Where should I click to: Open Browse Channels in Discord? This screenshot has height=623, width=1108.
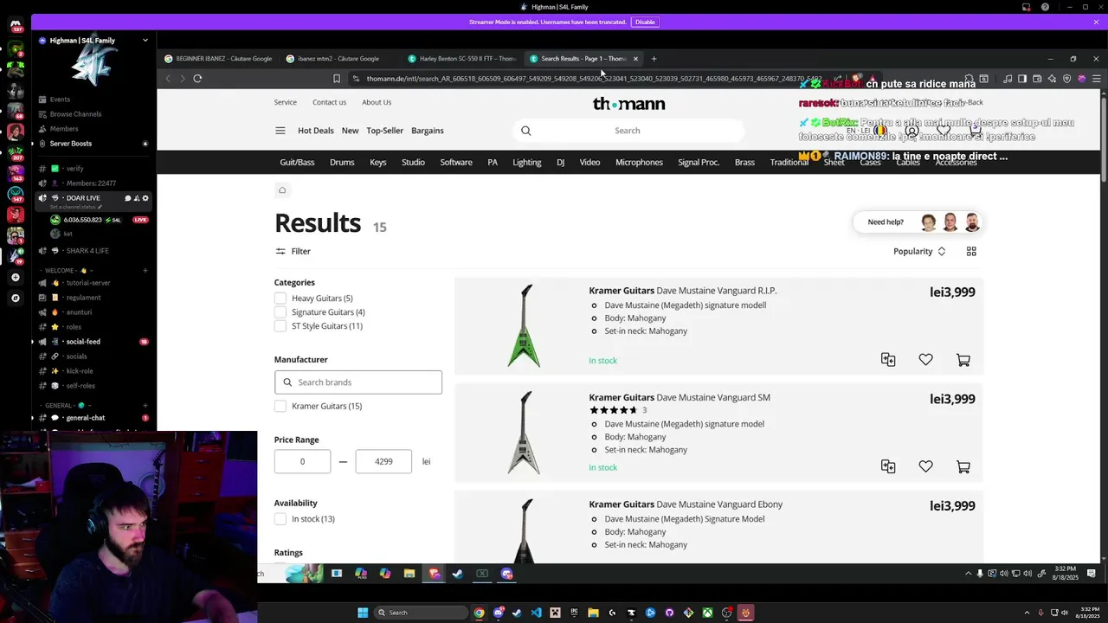pos(75,114)
